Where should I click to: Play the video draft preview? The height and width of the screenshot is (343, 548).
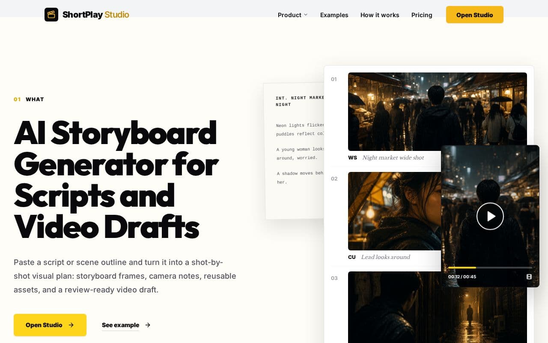coord(490,216)
